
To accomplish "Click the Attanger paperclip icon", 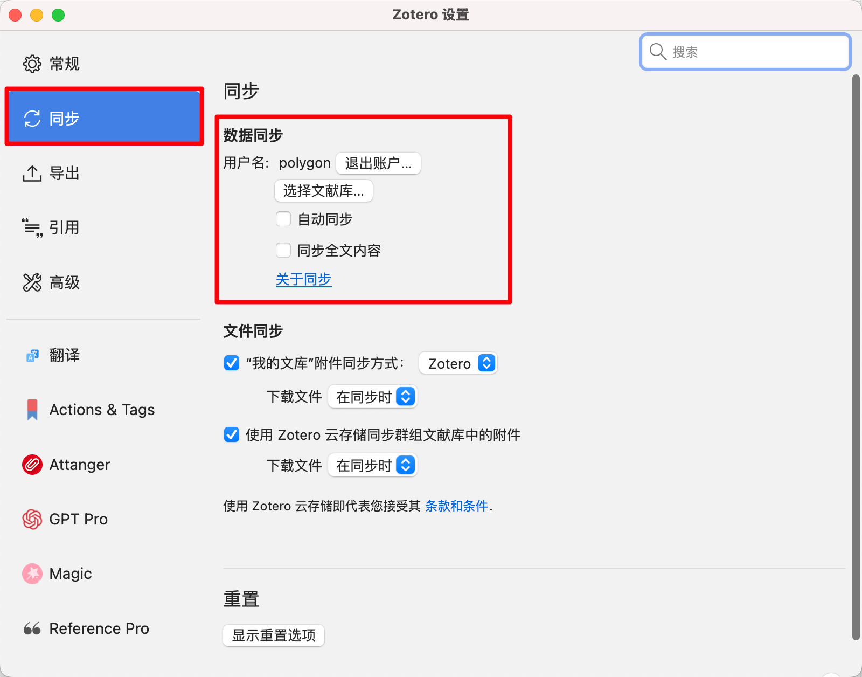I will coord(32,465).
